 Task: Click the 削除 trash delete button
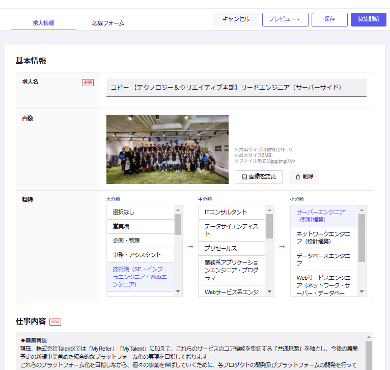[x=304, y=177]
